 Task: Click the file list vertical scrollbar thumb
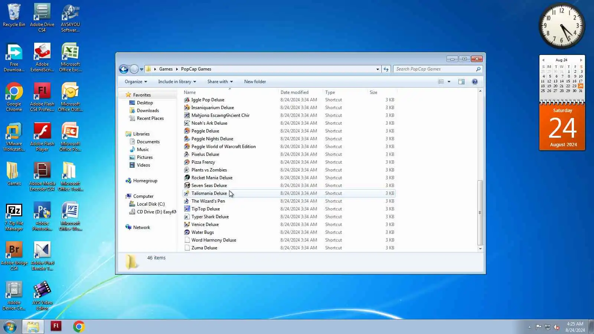(480, 213)
